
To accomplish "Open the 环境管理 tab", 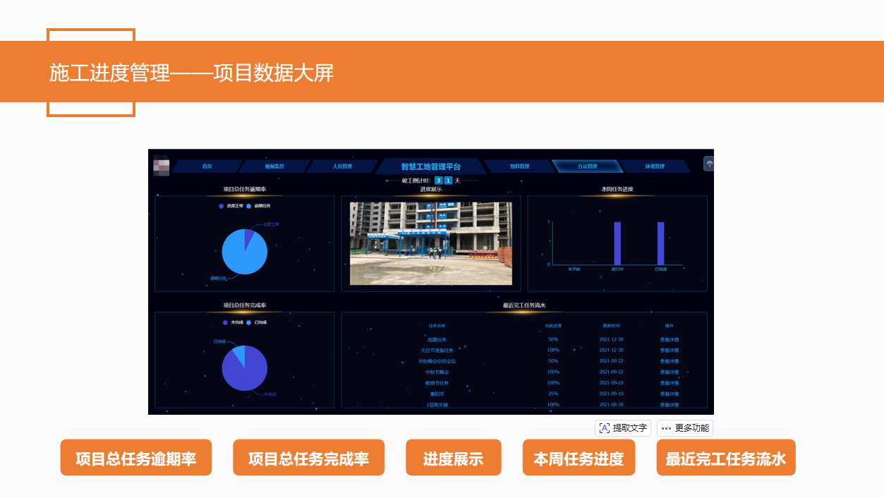I will coord(655,166).
